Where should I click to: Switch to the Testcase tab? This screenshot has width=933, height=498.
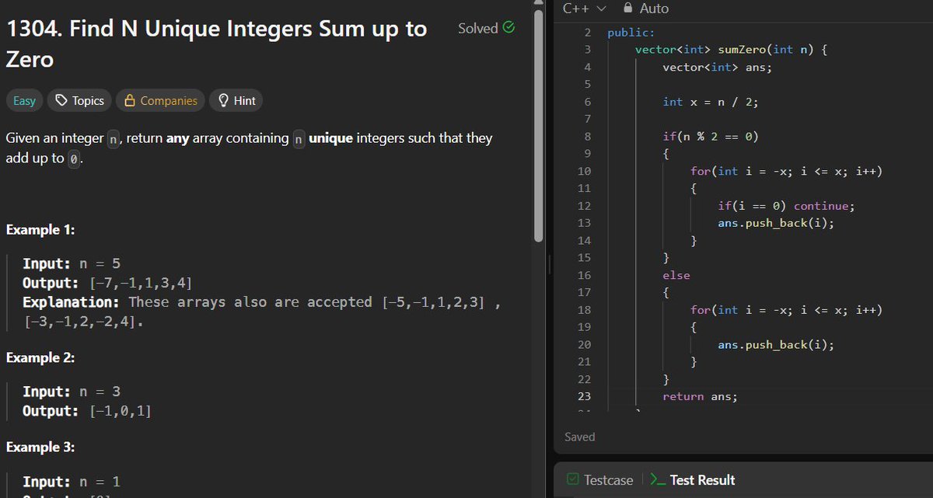[599, 480]
